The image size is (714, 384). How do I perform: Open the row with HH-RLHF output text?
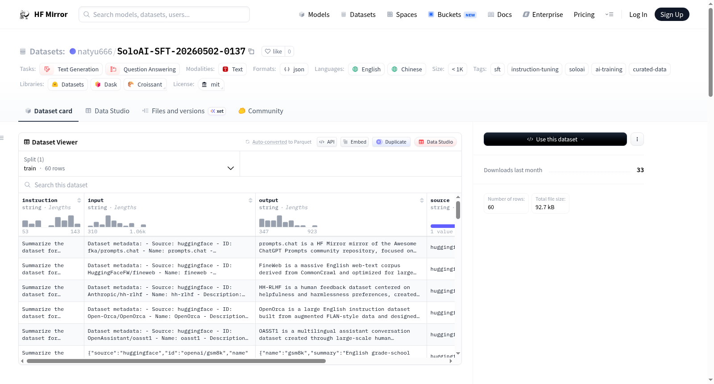(341, 291)
